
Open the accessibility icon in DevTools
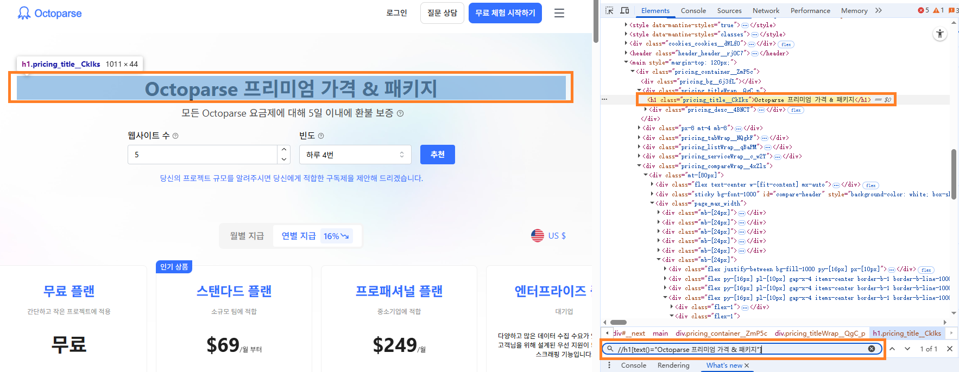tap(939, 34)
